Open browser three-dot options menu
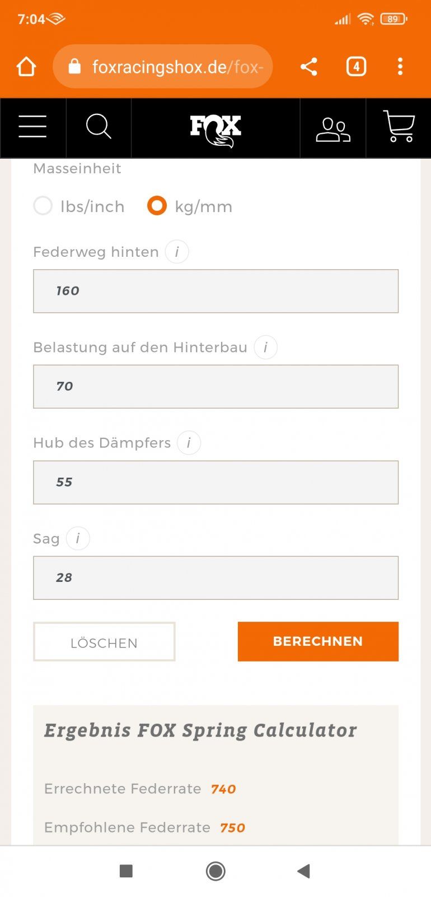 tap(400, 67)
